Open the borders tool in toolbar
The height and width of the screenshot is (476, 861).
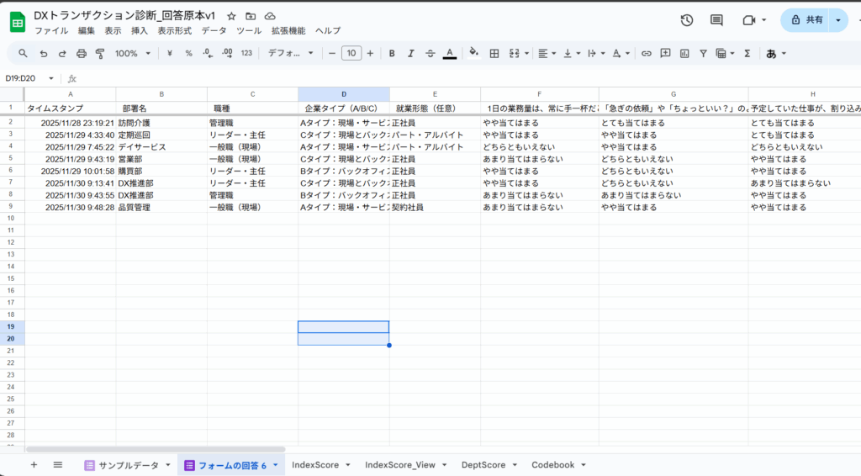[494, 53]
